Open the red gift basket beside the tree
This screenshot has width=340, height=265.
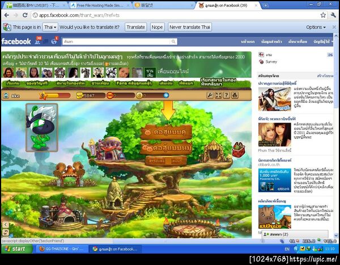click(x=239, y=149)
